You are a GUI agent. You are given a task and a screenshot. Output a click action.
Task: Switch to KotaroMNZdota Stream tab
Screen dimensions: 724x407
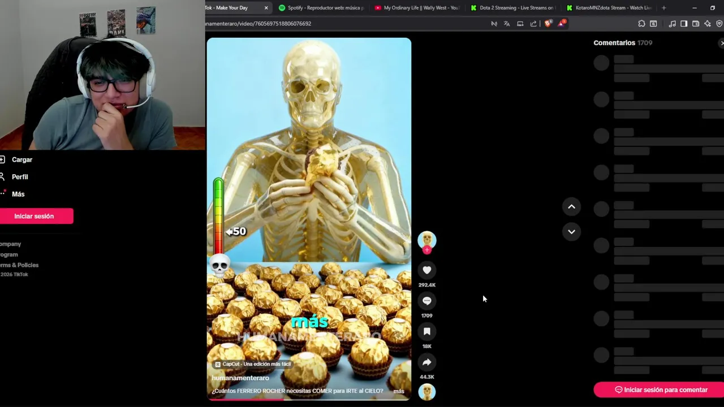click(x=609, y=8)
